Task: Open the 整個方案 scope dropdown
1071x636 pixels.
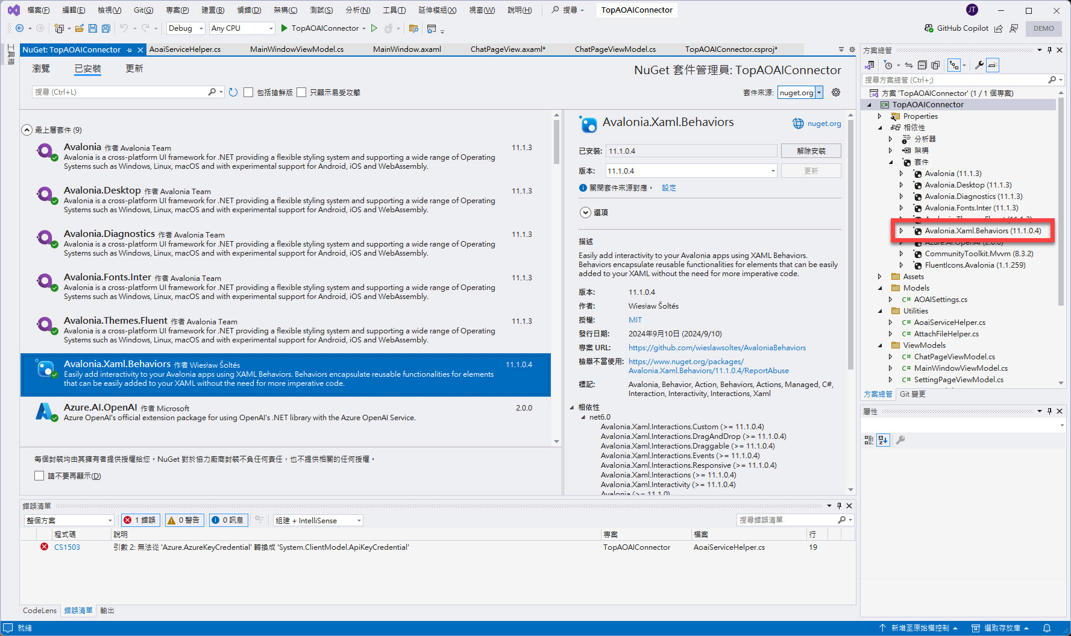Action: pyautogui.click(x=69, y=520)
